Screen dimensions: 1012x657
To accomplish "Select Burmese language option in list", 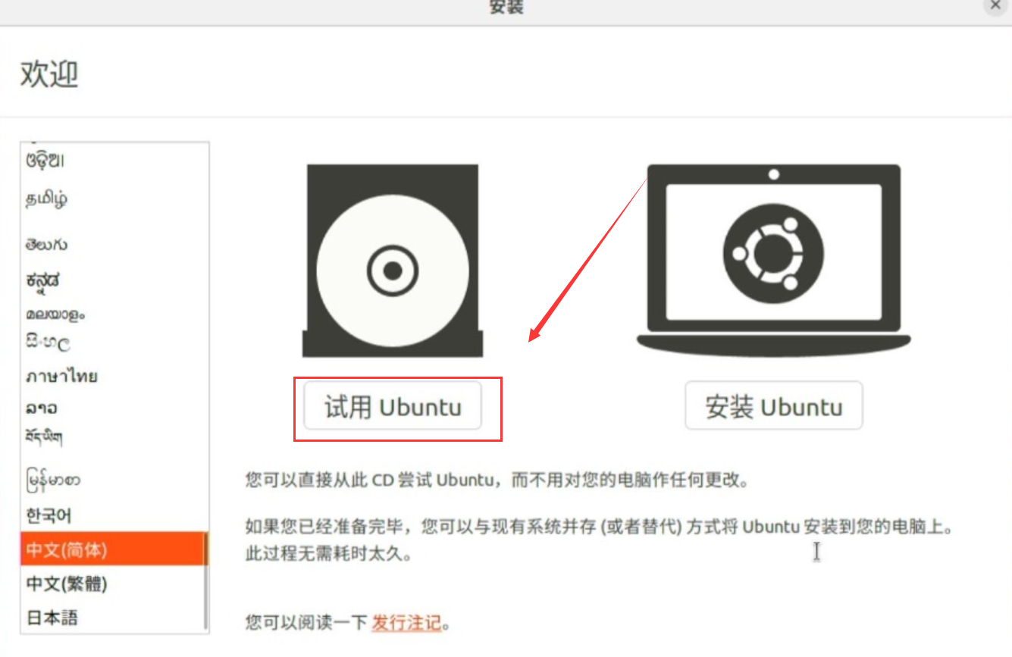I will click(x=114, y=479).
